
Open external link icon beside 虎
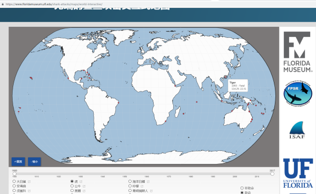pos(81,181)
